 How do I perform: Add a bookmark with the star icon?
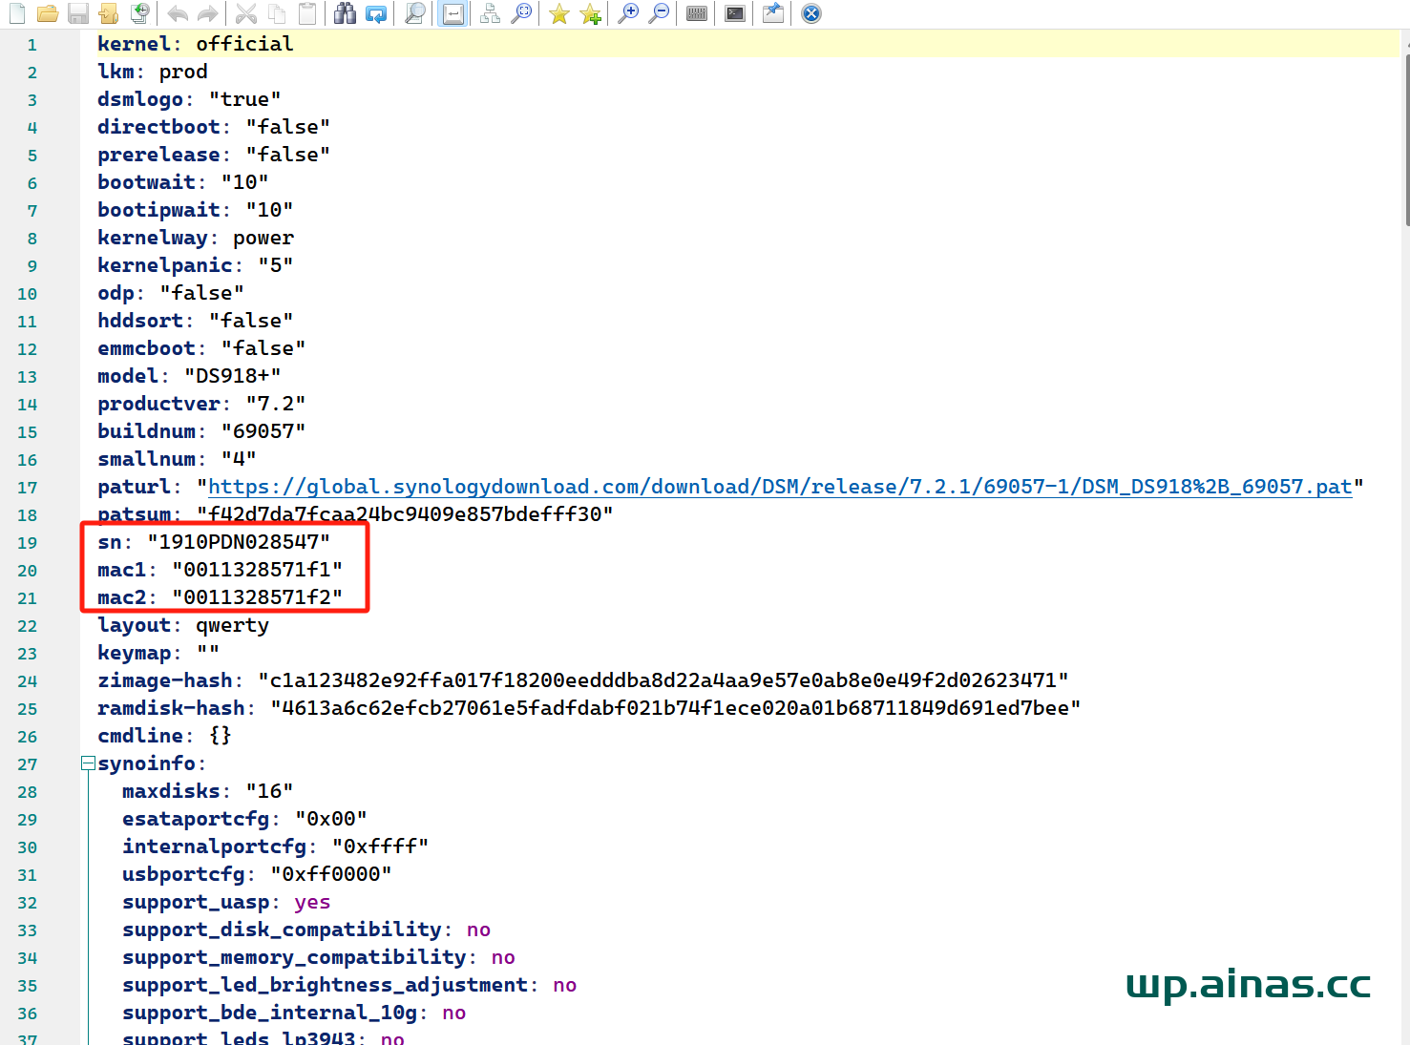tap(559, 13)
